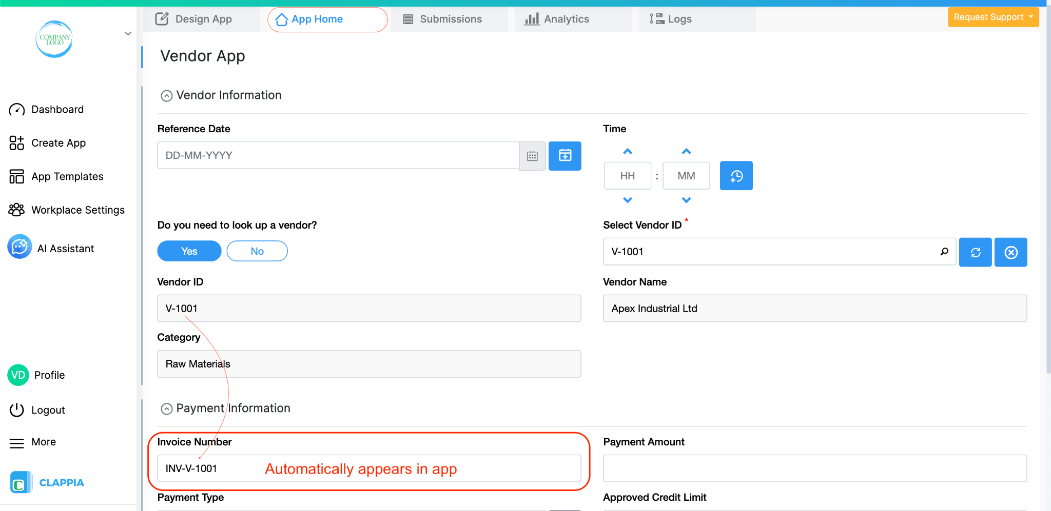The image size is (1051, 511).
Task: Click the set-current-time icon beside the Time field
Action: pos(736,175)
